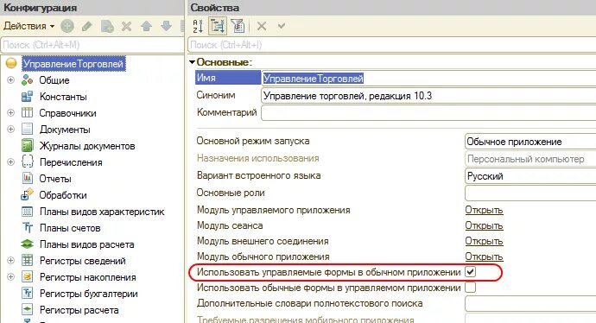Toggle the group by categories icon
The width and height of the screenshot is (596, 323).
click(x=218, y=26)
